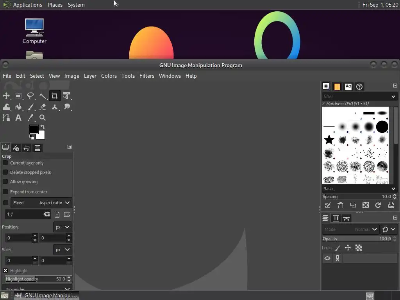Select the Rectangle Select tool
Image resolution: width=400 pixels, height=300 pixels.
(18, 96)
